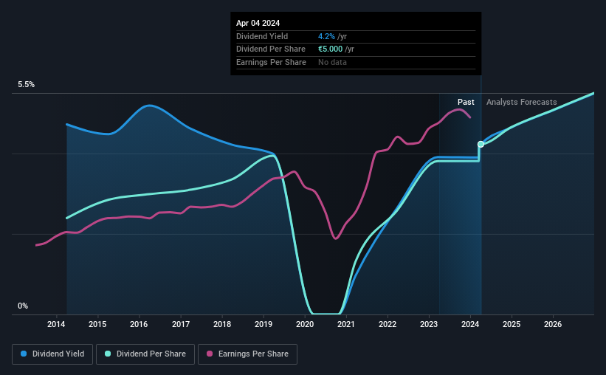
Task: Click the €5.000 dividend per share value
Action: pyautogui.click(x=331, y=49)
